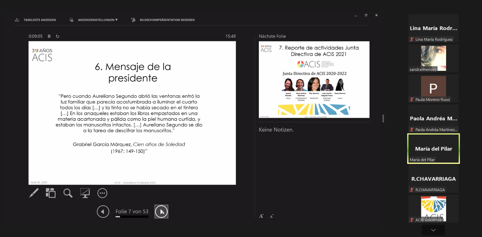
Task: Restart the presentation timer
Action: [x=58, y=36]
